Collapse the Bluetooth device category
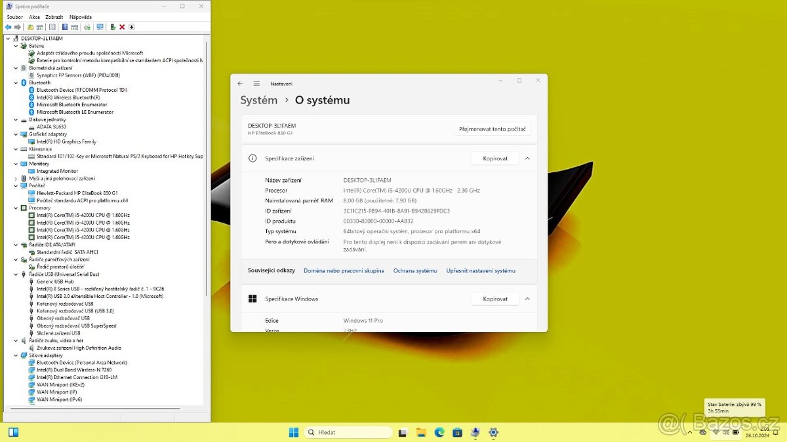The width and height of the screenshot is (787, 442). pyautogui.click(x=16, y=83)
